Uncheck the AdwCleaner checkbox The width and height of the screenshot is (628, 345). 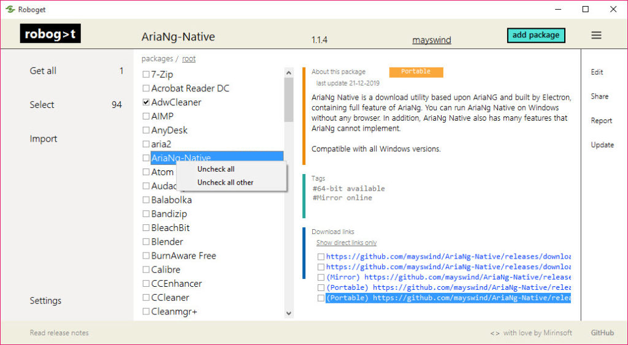pyautogui.click(x=146, y=102)
